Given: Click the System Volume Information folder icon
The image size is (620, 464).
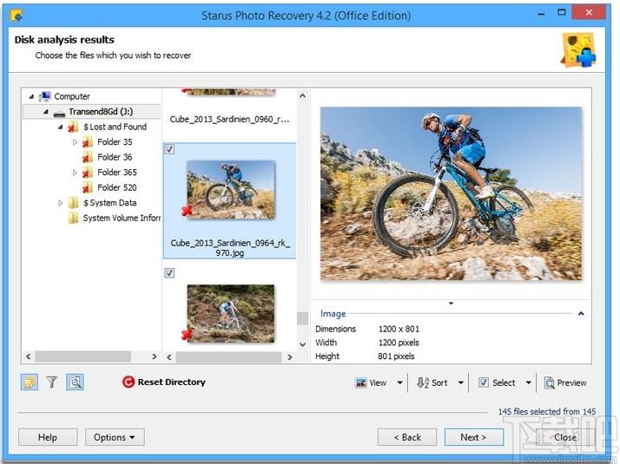Looking at the screenshot, I should [73, 218].
